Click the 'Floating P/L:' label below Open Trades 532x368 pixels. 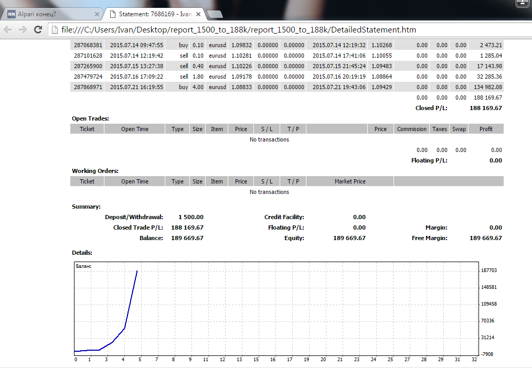429,160
